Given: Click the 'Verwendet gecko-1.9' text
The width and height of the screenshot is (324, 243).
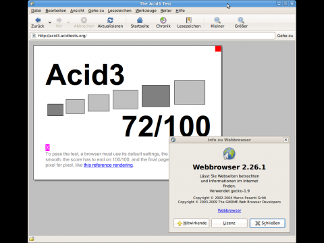Looking at the screenshot, I should point(230,191).
